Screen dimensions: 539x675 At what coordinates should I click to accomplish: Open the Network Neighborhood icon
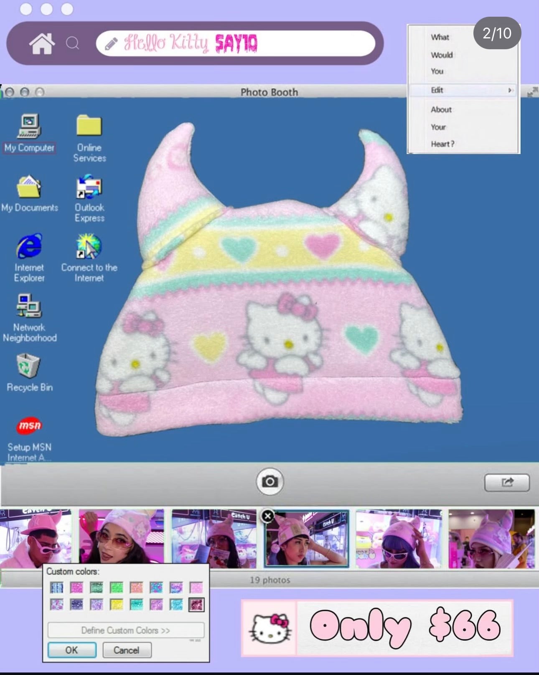pos(29,318)
